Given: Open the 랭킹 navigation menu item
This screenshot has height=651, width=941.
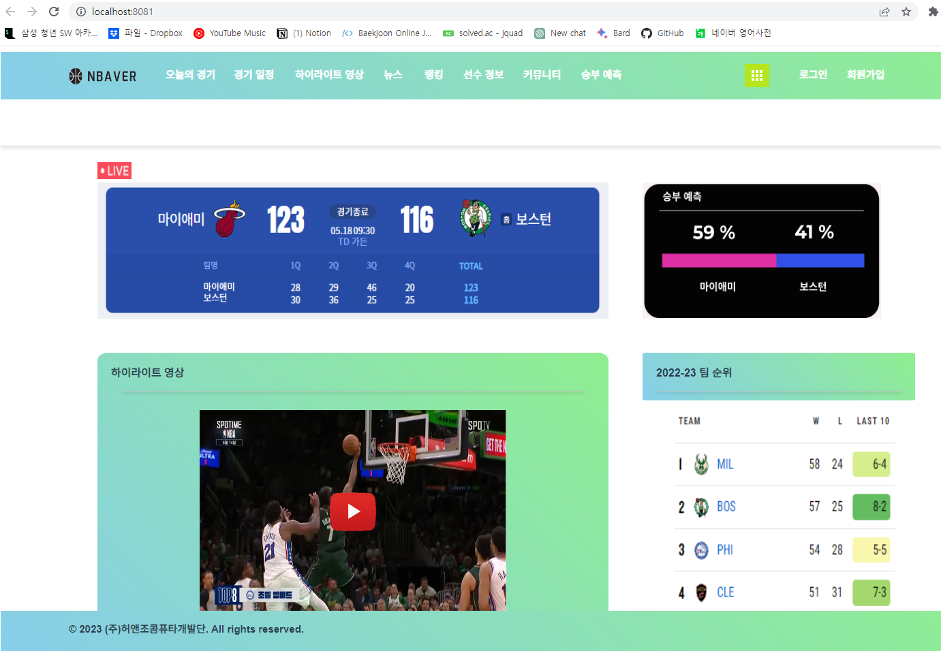Looking at the screenshot, I should pos(433,76).
